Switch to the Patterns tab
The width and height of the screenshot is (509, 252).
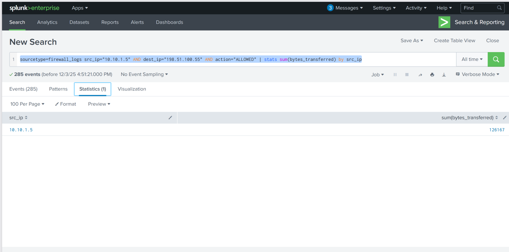[x=58, y=89]
